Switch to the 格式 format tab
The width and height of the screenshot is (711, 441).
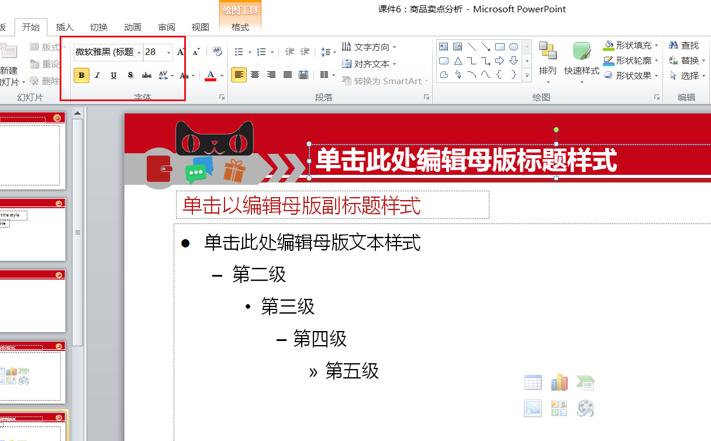tap(240, 27)
